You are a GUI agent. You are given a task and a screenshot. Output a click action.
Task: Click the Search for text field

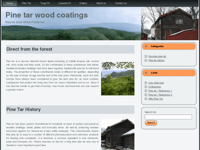click(x=168, y=117)
